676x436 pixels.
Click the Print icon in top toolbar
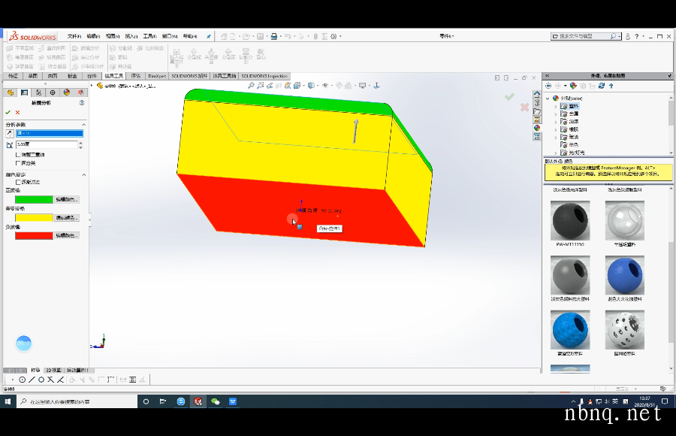[x=273, y=36]
